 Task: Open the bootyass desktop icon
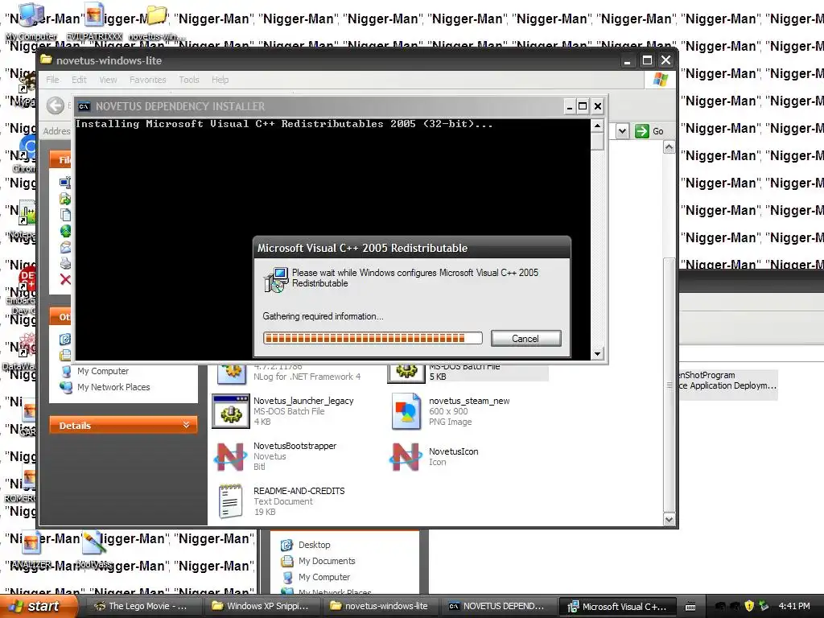pyautogui.click(x=94, y=543)
